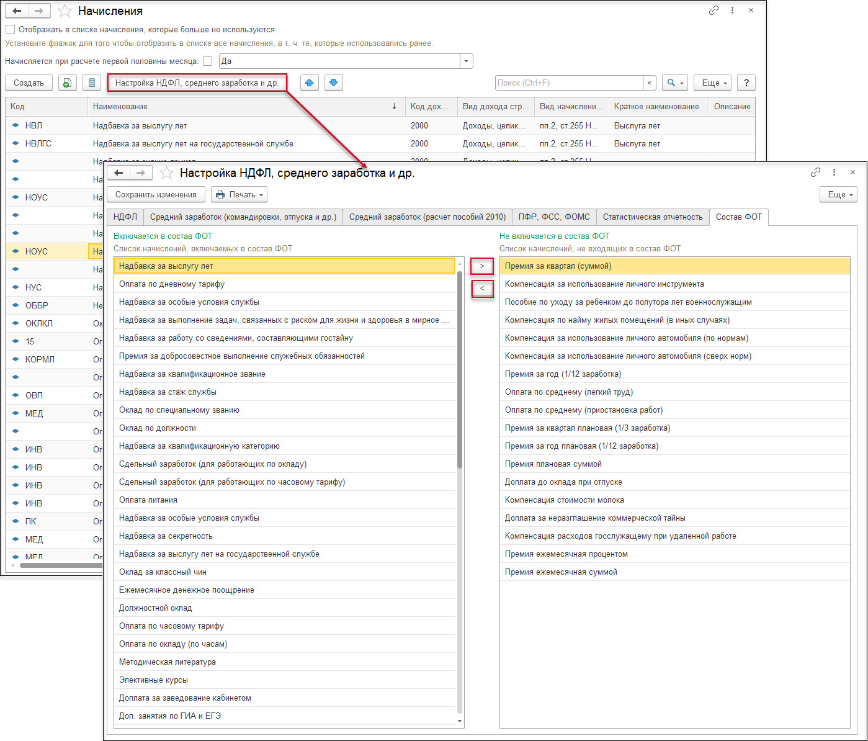The image size is (868, 741).
Task: Open three-dot menu in the Начисления window
Action: 732,11
